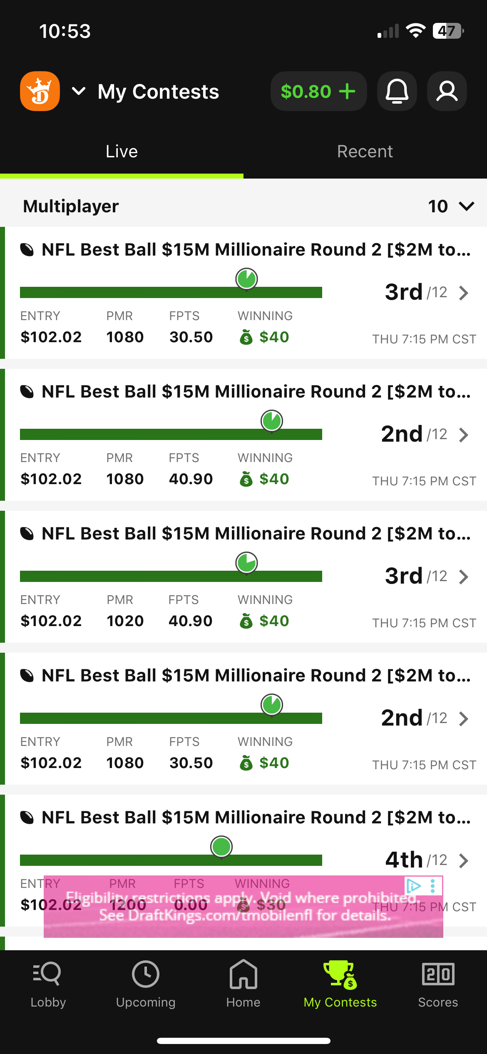Tap the DraftKings crown logo
Screen dimensions: 487x1054
point(40,91)
